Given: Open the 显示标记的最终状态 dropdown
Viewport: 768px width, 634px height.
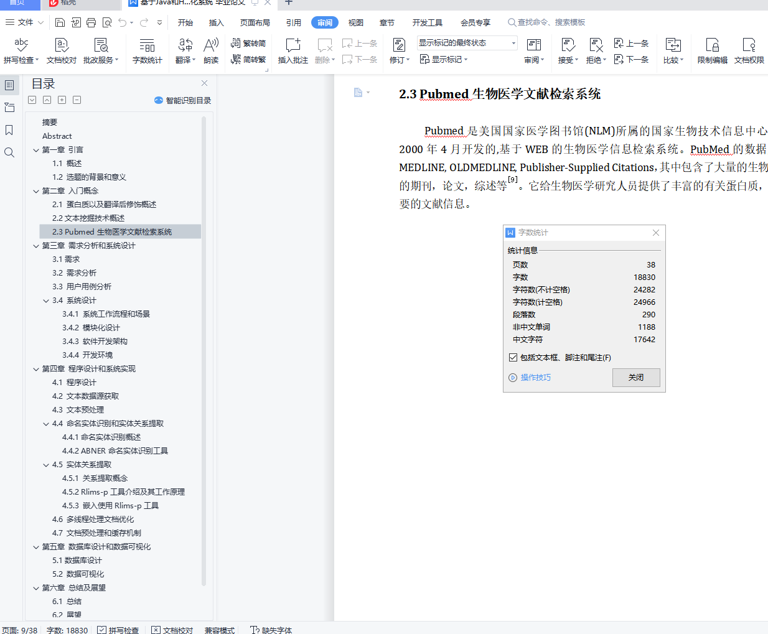Looking at the screenshot, I should [x=467, y=43].
